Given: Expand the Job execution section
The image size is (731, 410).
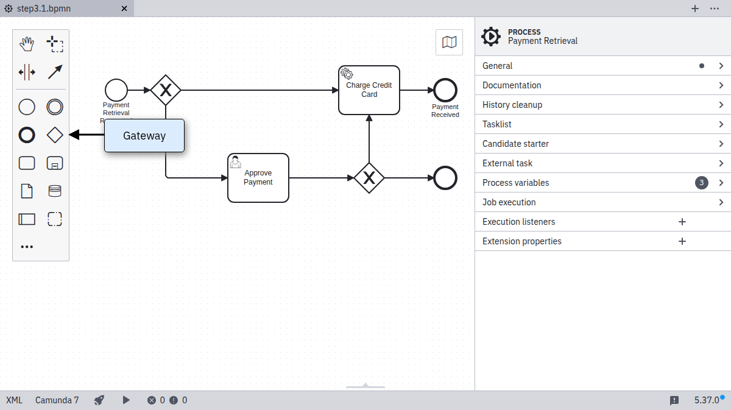Looking at the screenshot, I should (x=602, y=202).
